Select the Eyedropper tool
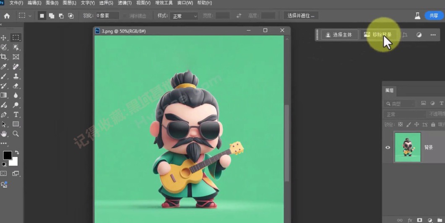Image resolution: width=445 pixels, height=223 pixels. pyautogui.click(x=4, y=67)
